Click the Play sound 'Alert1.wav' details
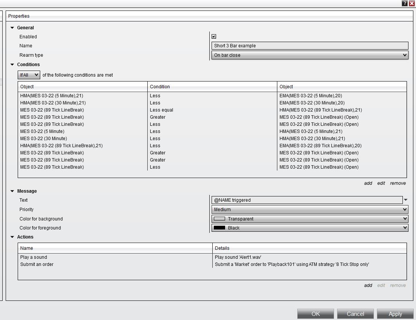This screenshot has width=416, height=320. tap(238, 257)
